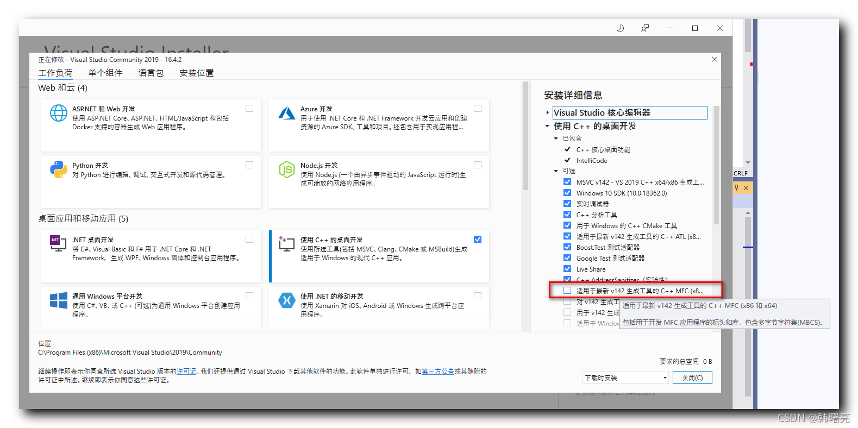Click the Installation details heading

(573, 96)
